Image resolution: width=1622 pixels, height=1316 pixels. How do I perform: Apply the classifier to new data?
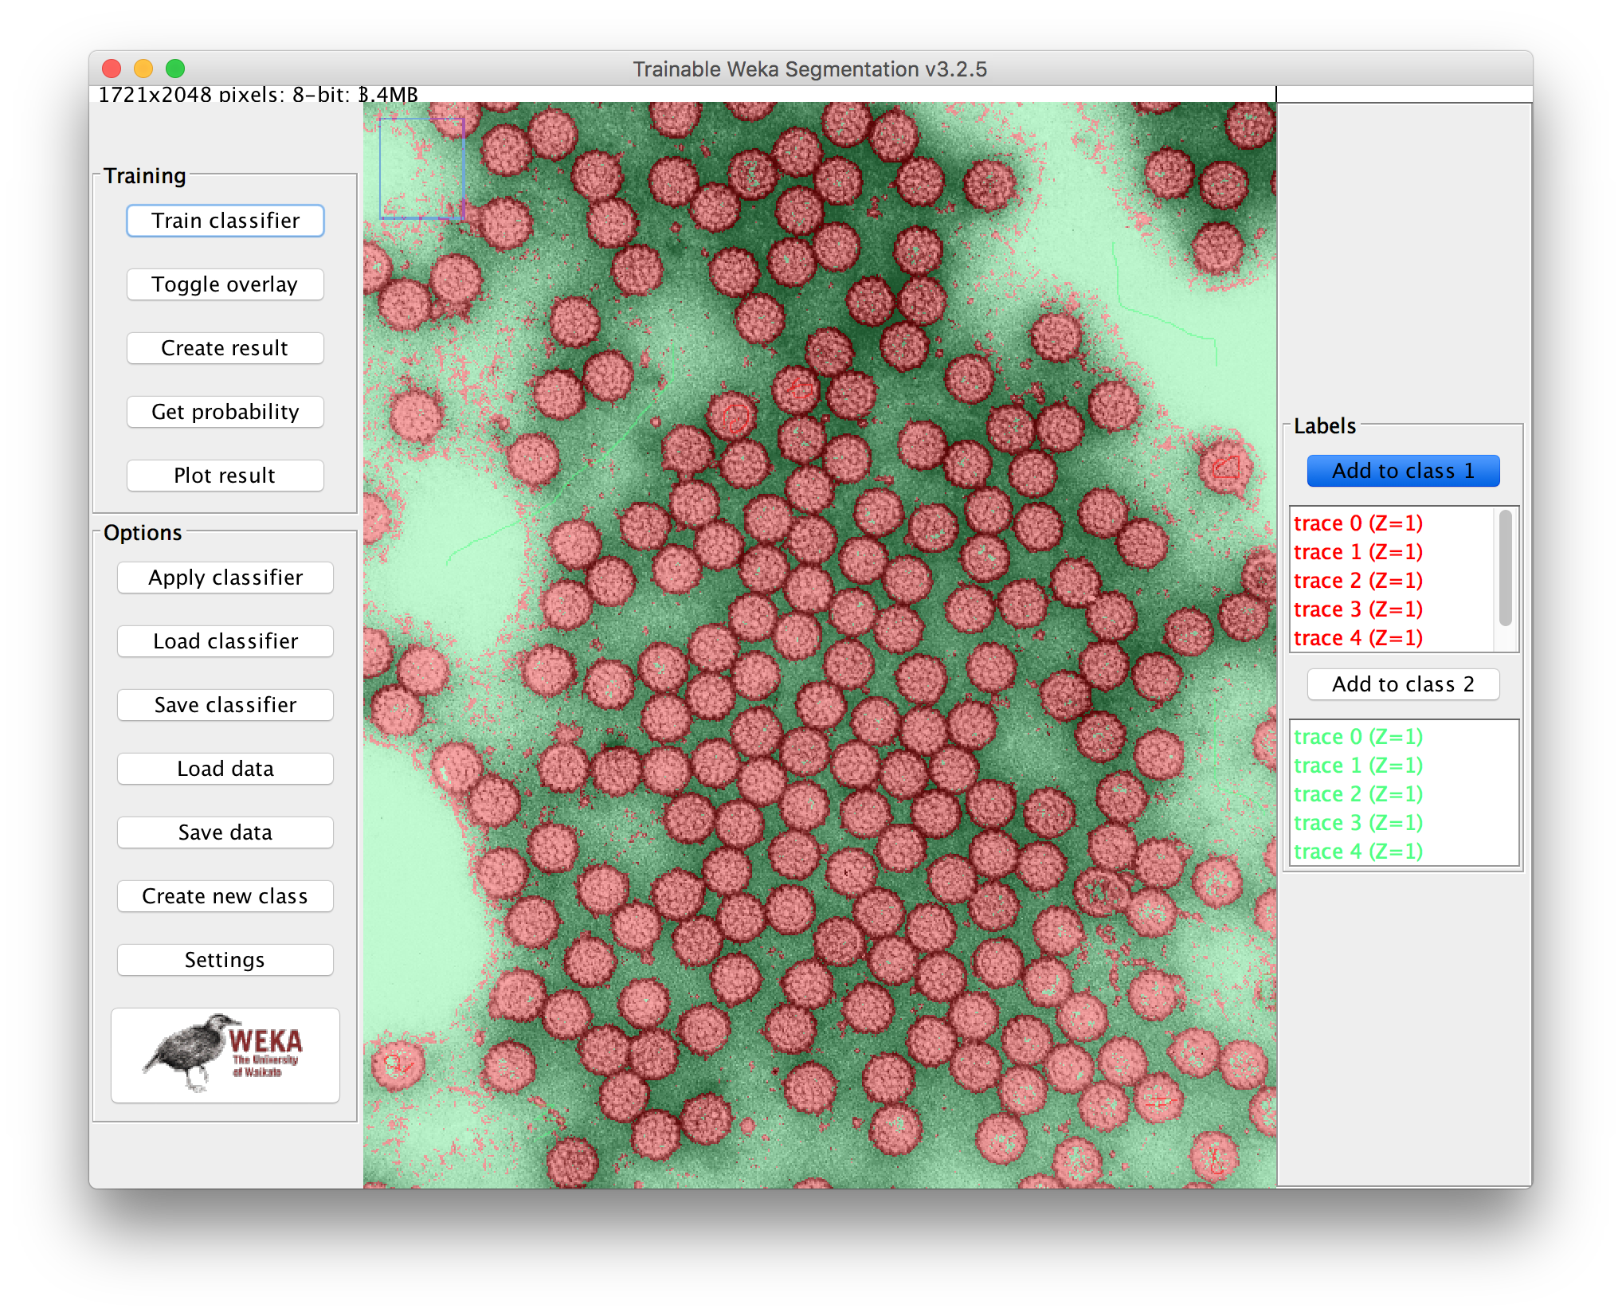[x=225, y=578]
